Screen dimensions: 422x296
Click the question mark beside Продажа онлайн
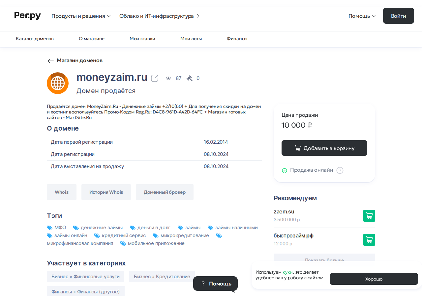340,170
